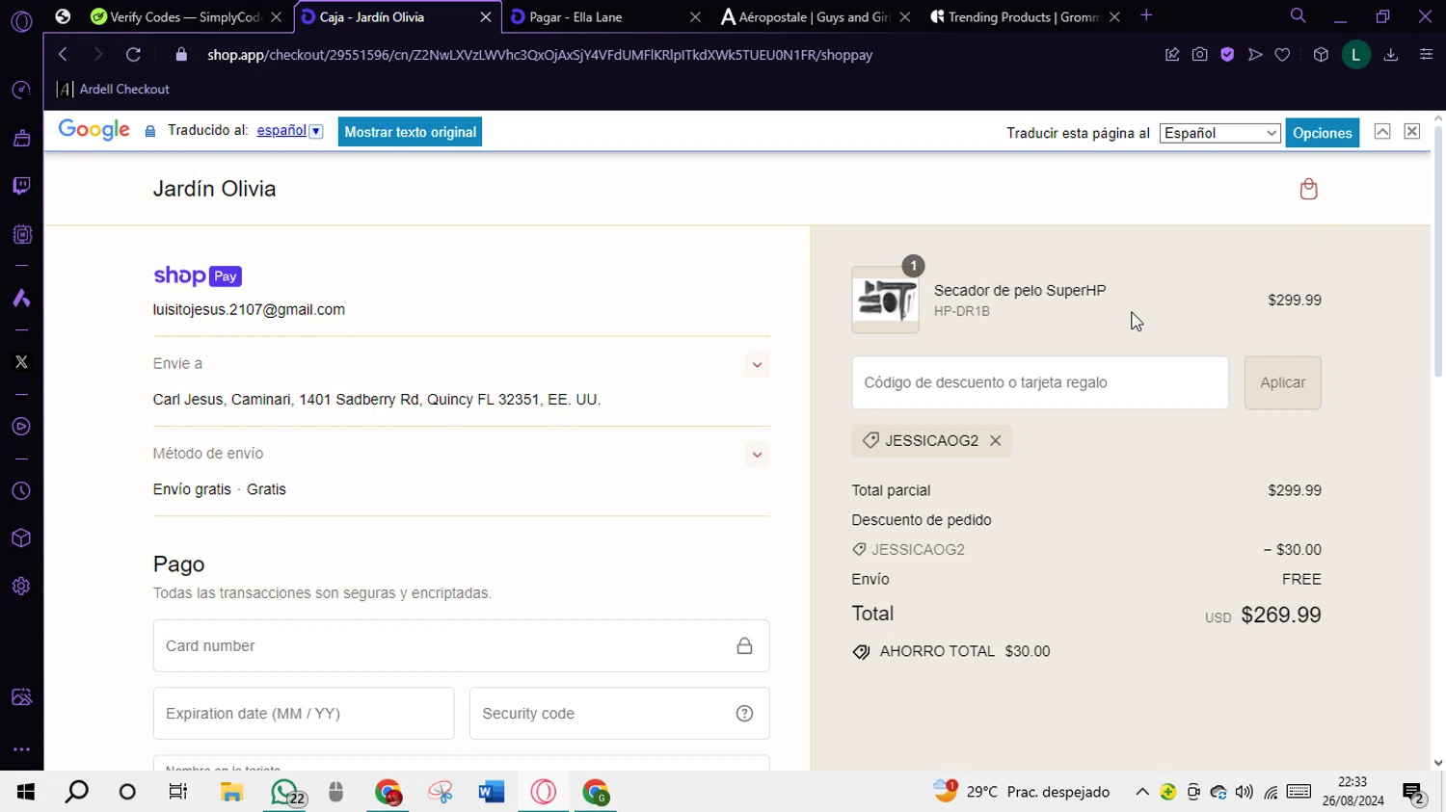Open Windows taskbar search
Viewport: 1446px width, 812px height.
(77, 792)
